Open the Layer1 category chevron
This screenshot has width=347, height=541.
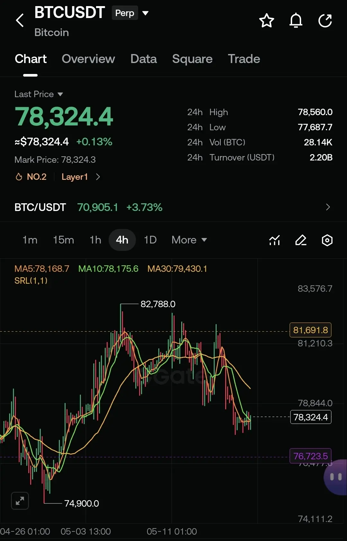[x=98, y=177]
